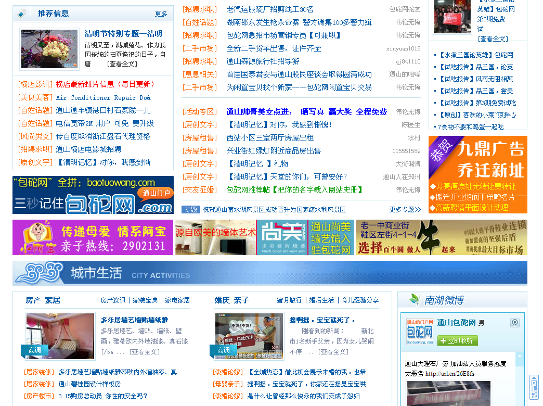Screen dimensions: 543x406
Task: Open 老汽运服装厂招剪线工30名 post
Action: tap(270, 9)
